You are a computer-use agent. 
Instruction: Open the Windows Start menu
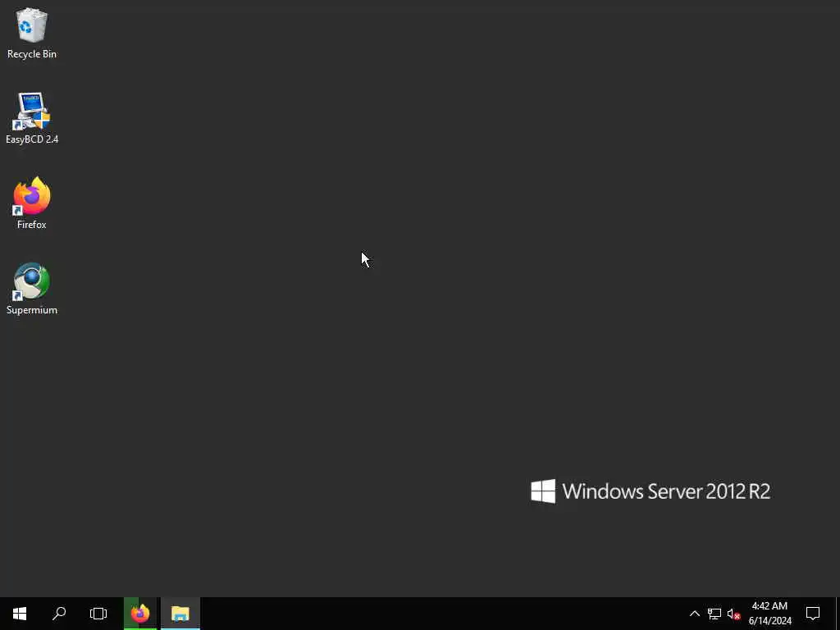pos(20,614)
